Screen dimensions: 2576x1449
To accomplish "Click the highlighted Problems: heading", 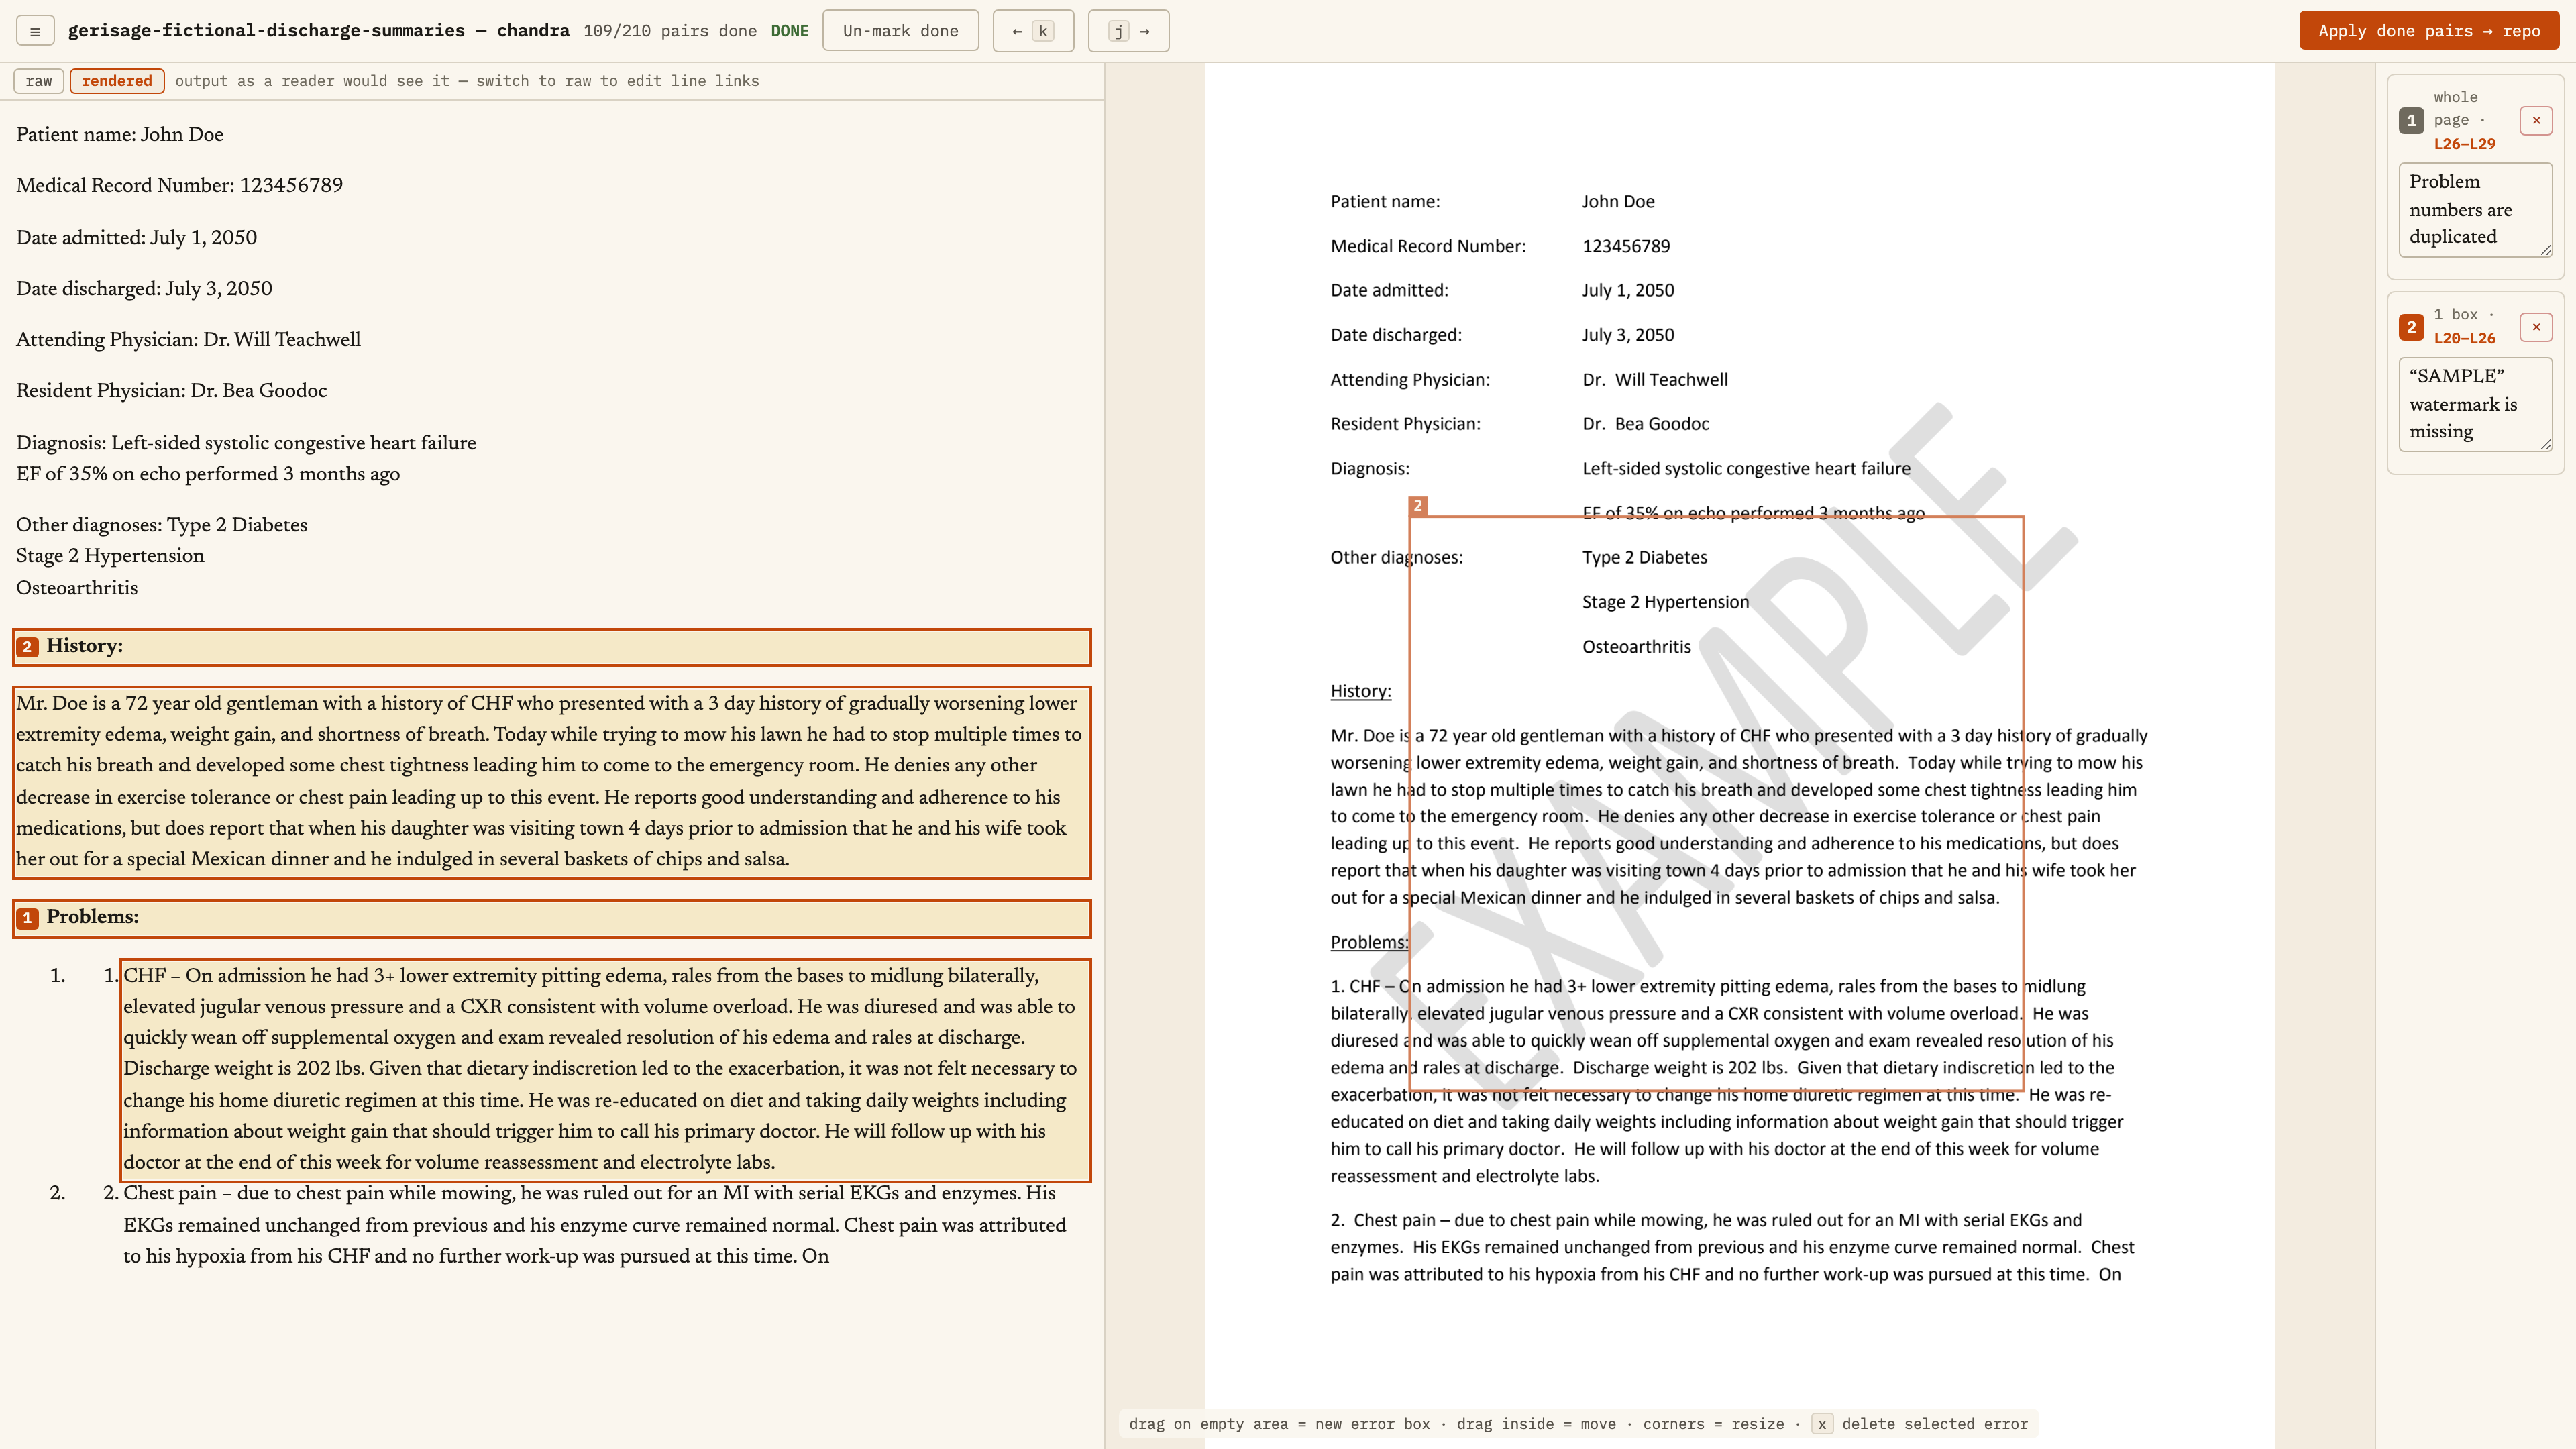I will coord(552,918).
